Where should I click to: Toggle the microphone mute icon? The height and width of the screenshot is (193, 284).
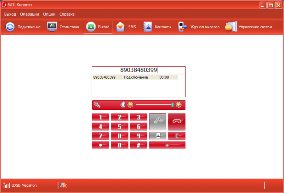(97, 104)
